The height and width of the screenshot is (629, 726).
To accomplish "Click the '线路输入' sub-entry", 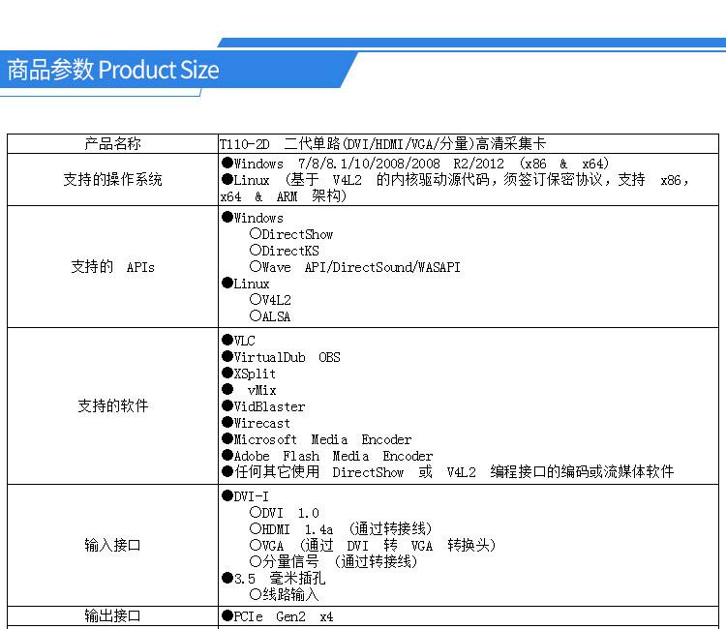I will pos(285,594).
